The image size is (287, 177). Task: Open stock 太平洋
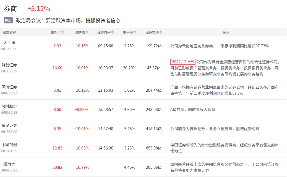coord(9,43)
